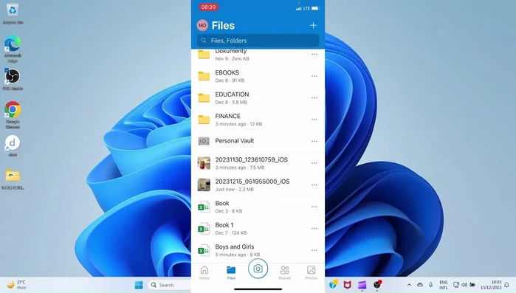Open the McAfee taskbar icon
This screenshot has height=293, width=516.
pos(347,285)
